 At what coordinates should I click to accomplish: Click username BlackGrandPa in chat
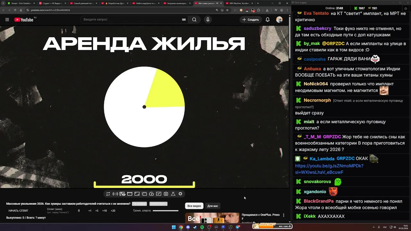[x=319, y=201]
